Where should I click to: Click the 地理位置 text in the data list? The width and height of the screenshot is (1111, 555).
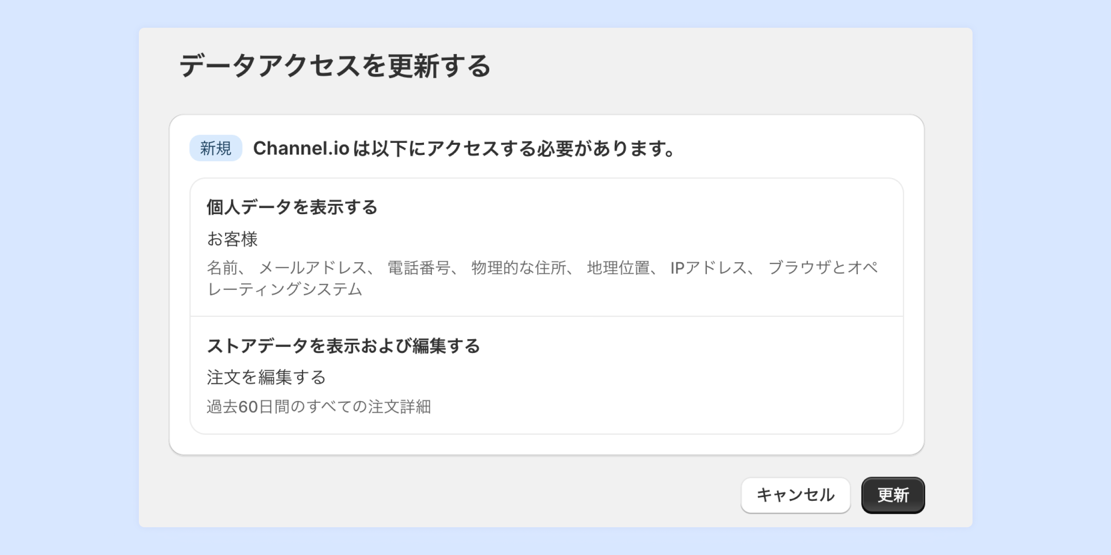click(618, 268)
